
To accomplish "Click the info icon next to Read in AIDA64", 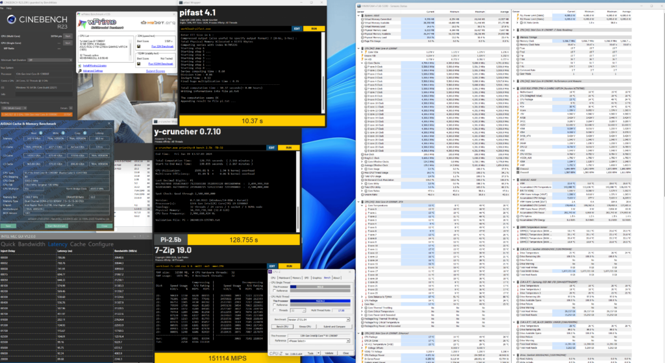I will 41,133.
